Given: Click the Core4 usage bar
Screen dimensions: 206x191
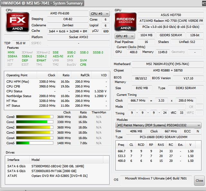Looking at the screenshot, I should coord(35,138).
